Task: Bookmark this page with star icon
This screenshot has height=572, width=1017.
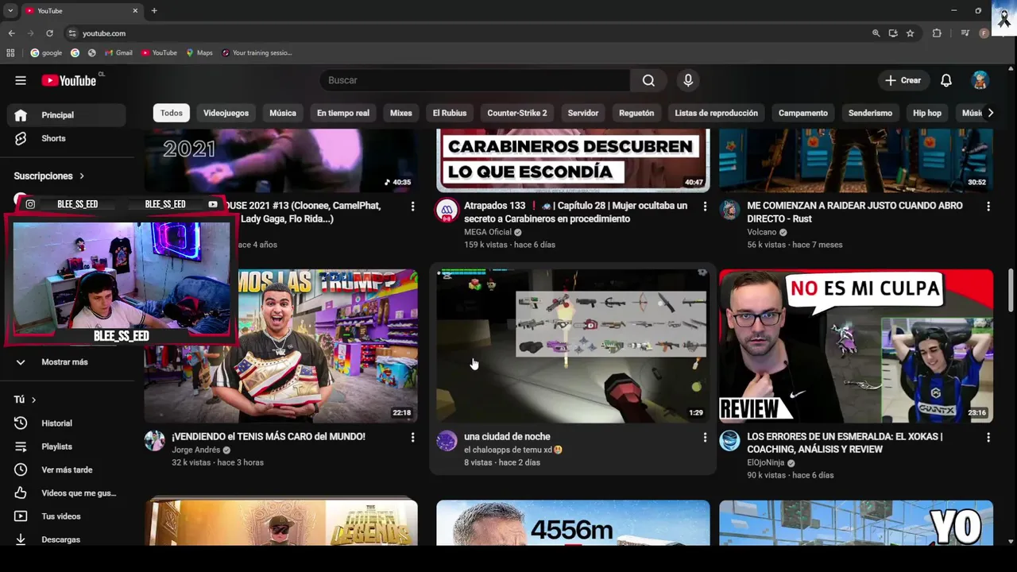Action: coord(911,33)
